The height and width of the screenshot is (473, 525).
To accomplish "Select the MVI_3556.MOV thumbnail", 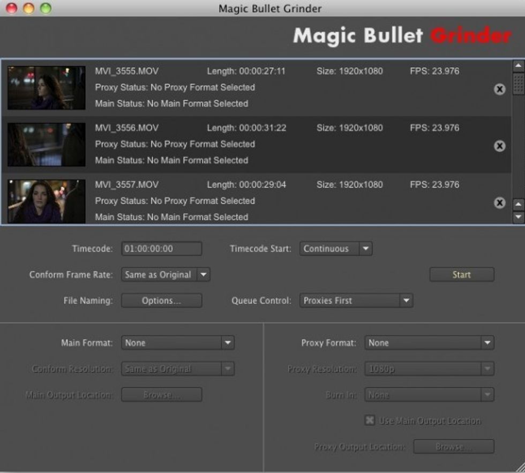I will tap(47, 145).
